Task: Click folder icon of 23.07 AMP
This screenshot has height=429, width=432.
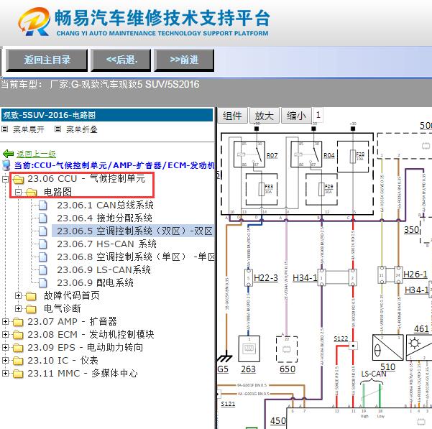Action: pos(18,322)
